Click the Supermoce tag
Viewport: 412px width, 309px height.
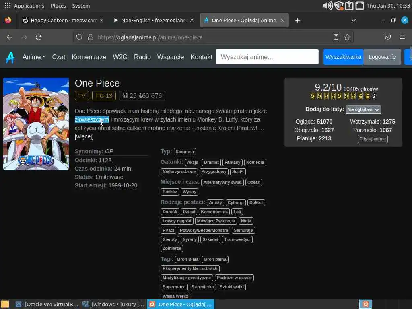[174, 287]
